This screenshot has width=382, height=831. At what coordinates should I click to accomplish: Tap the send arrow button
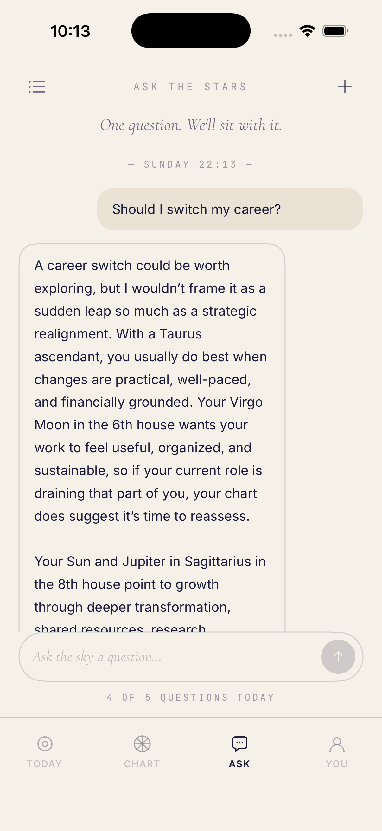click(338, 656)
